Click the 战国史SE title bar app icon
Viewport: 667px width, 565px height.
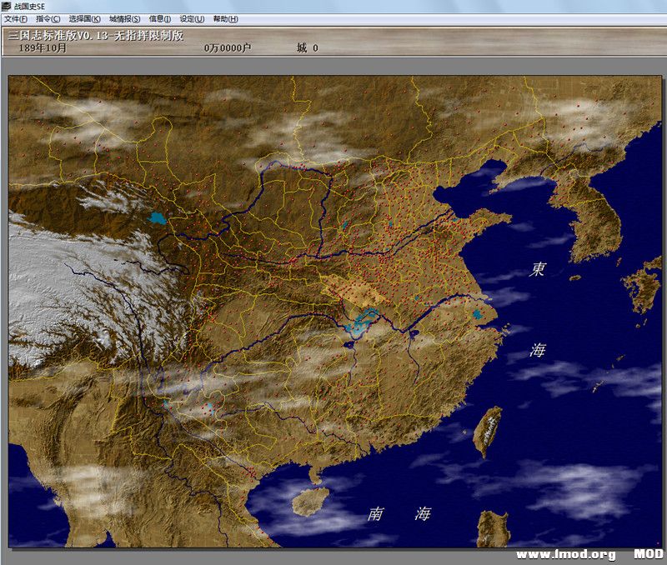[x=7, y=6]
